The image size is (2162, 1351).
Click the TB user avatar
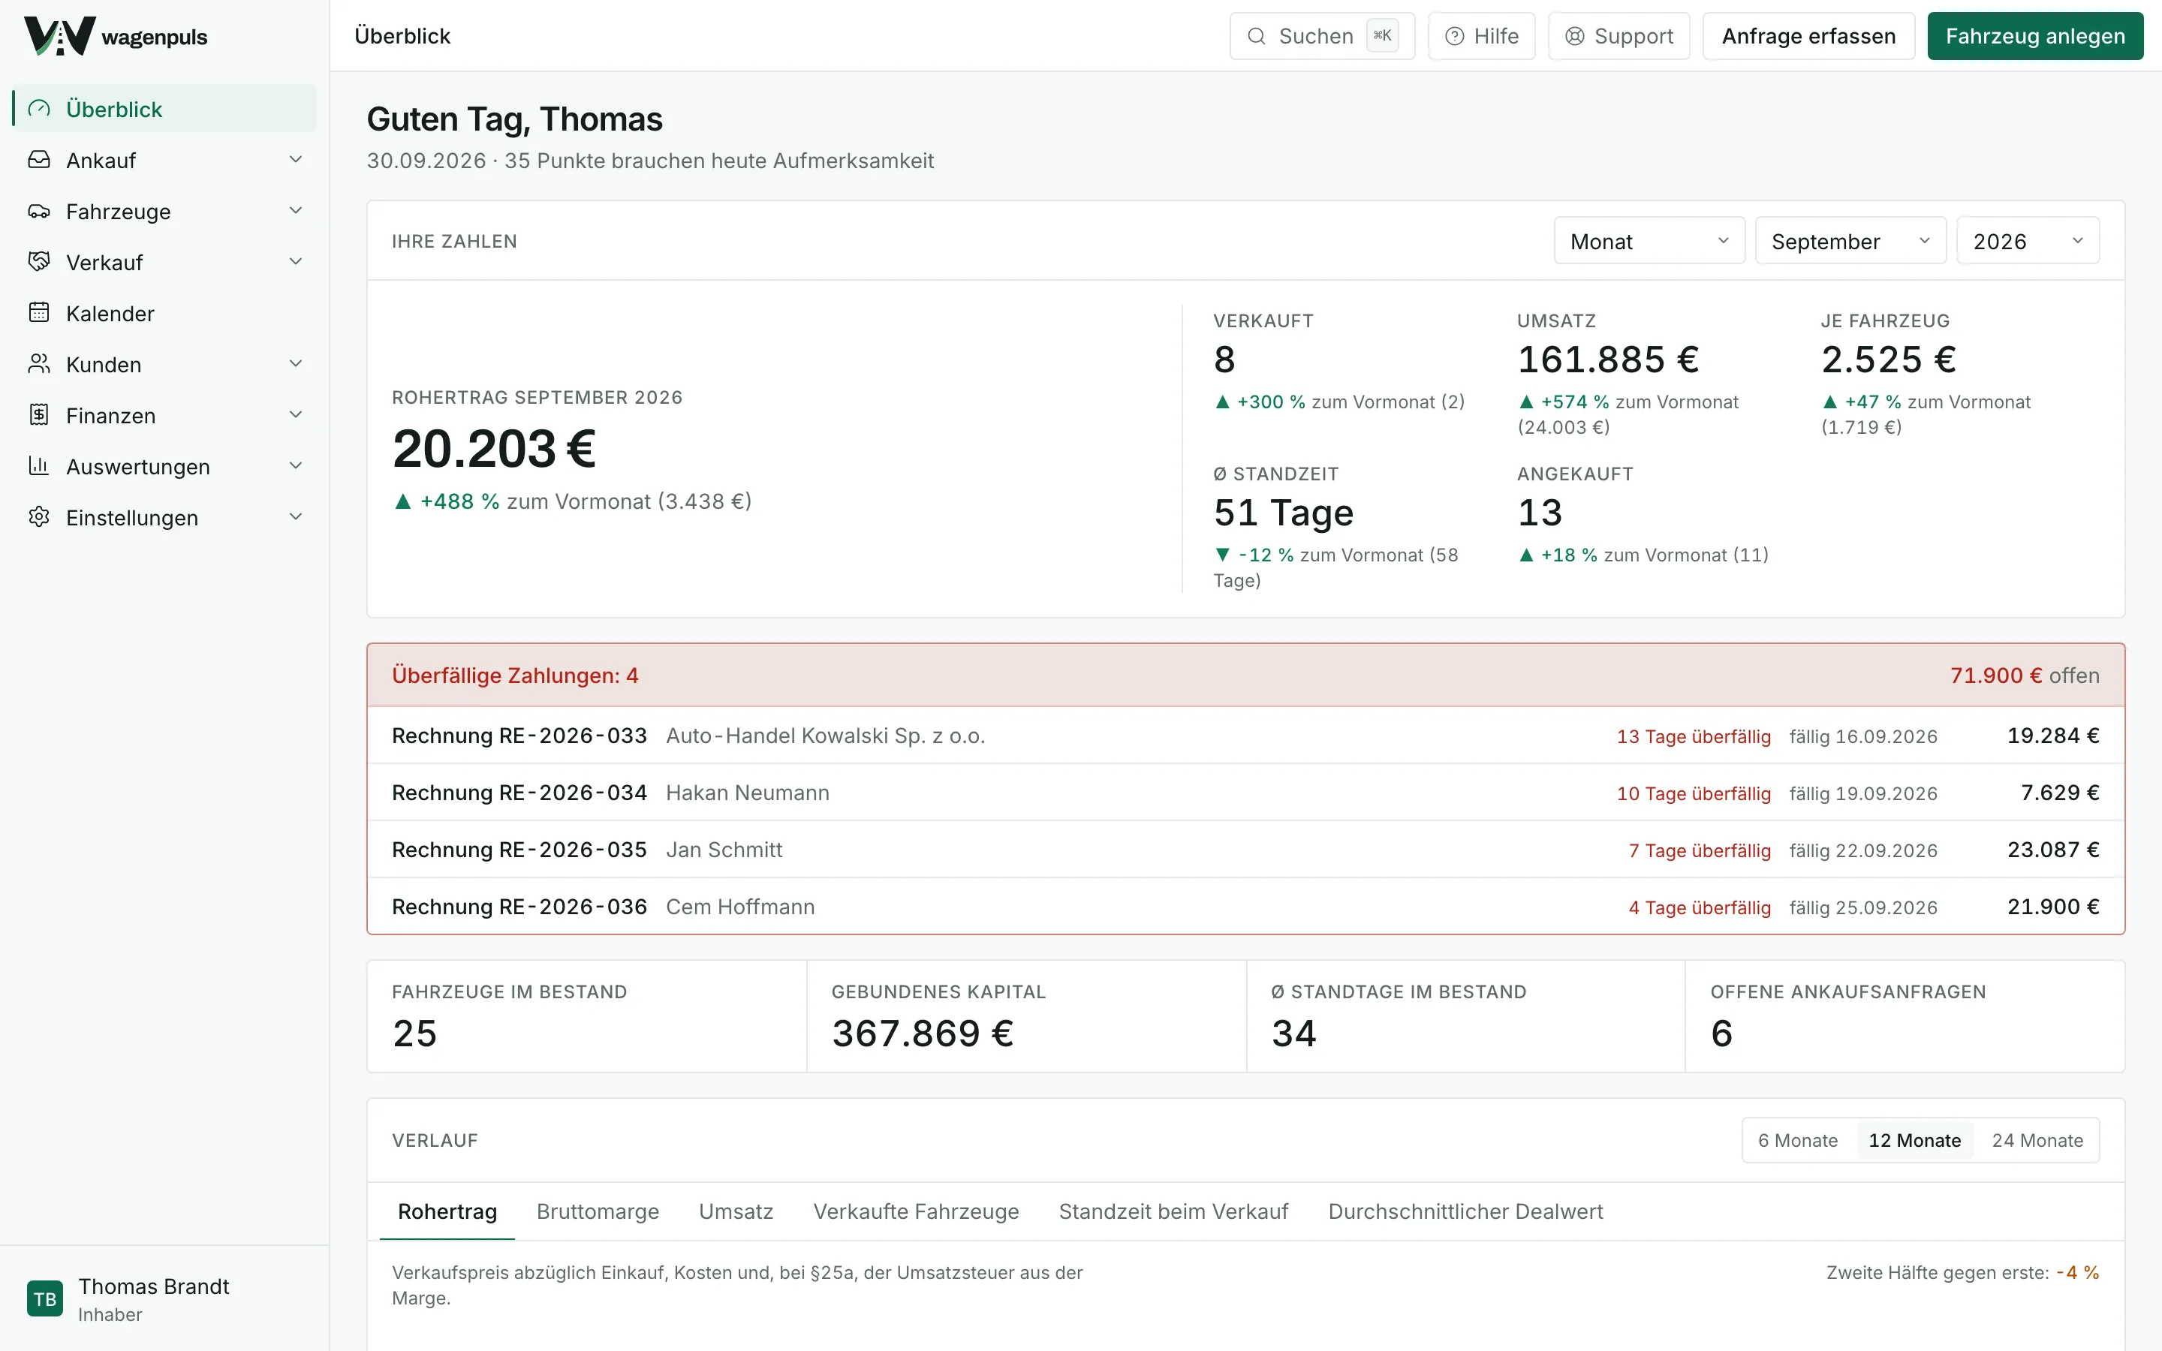tap(45, 1299)
